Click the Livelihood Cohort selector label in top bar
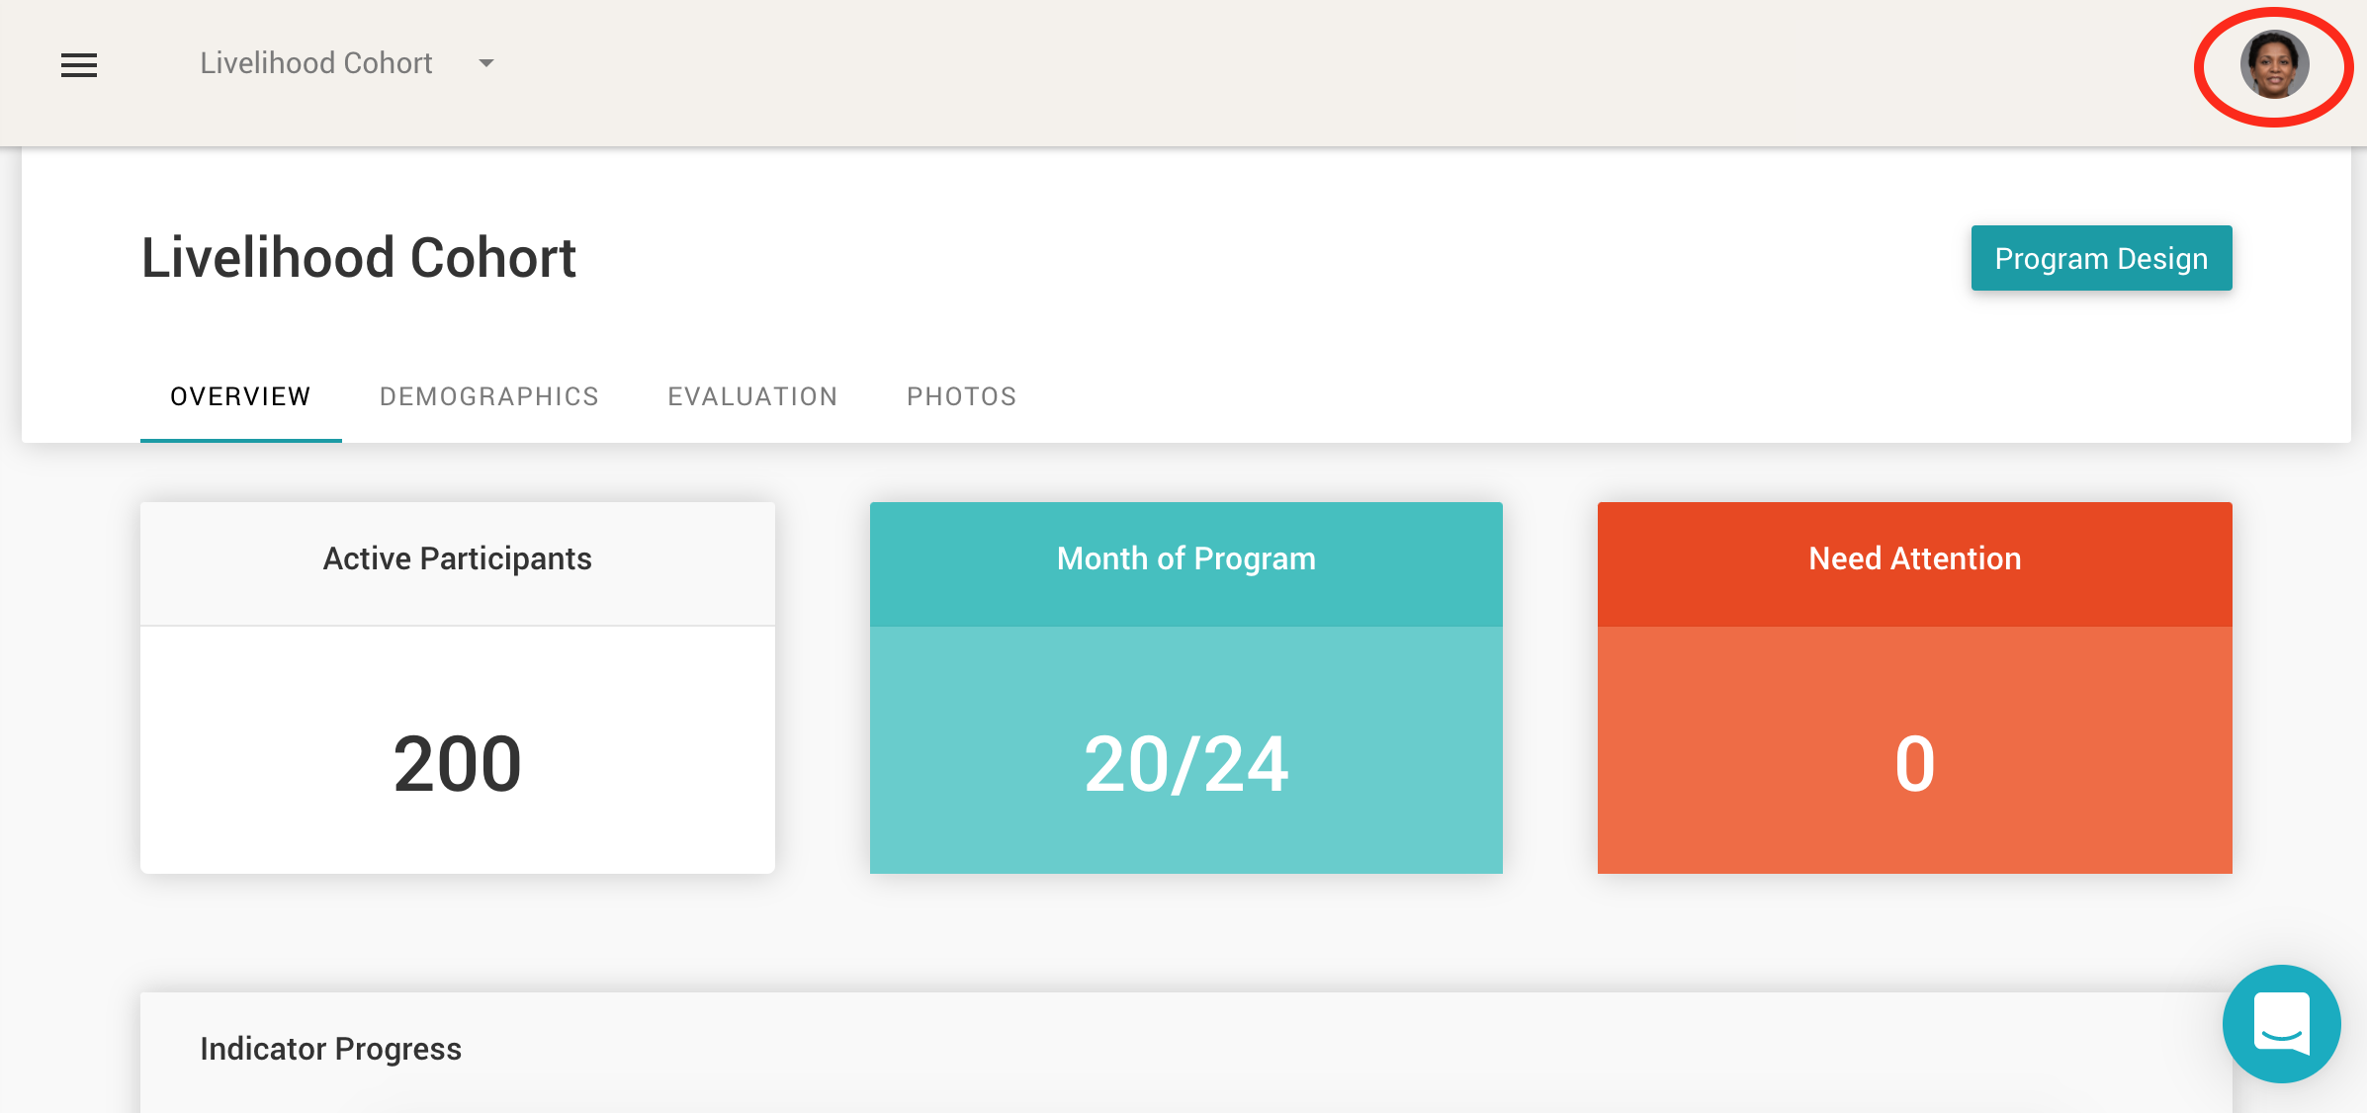 coord(316,63)
